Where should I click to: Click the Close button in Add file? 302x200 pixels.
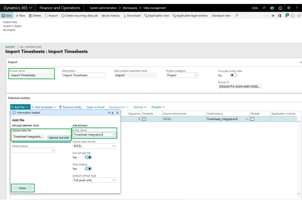point(22,188)
